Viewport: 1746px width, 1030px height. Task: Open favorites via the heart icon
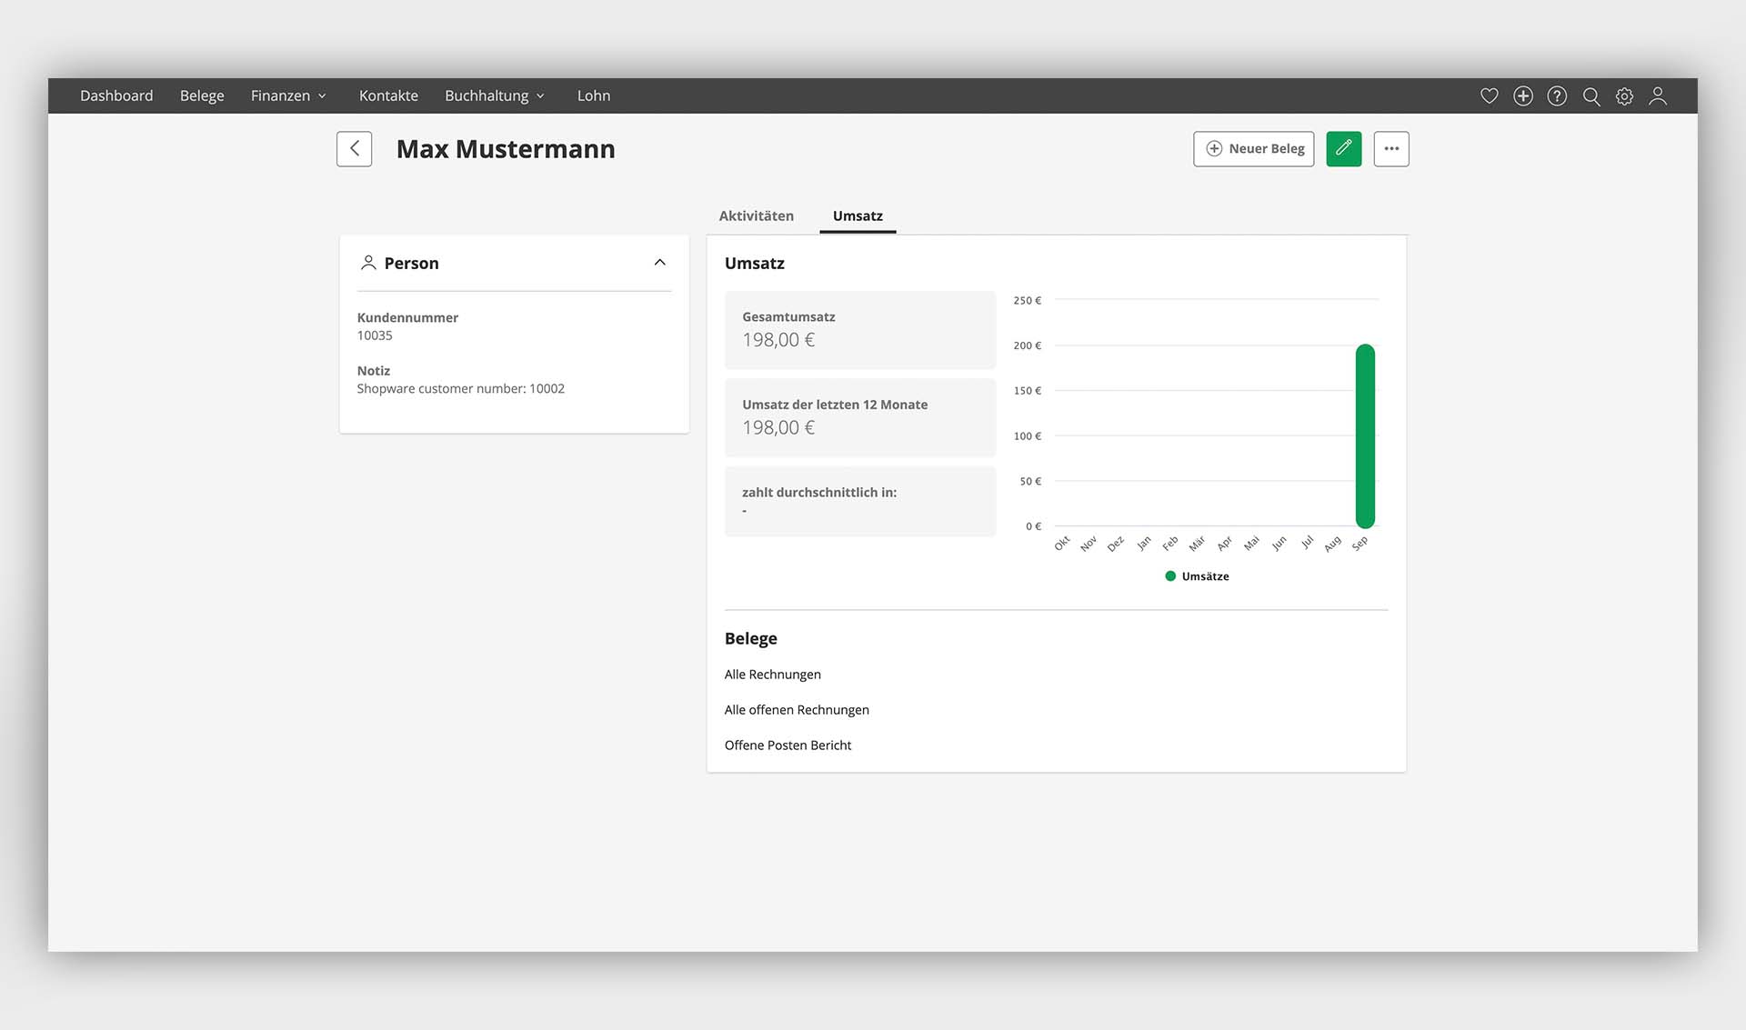1489,95
